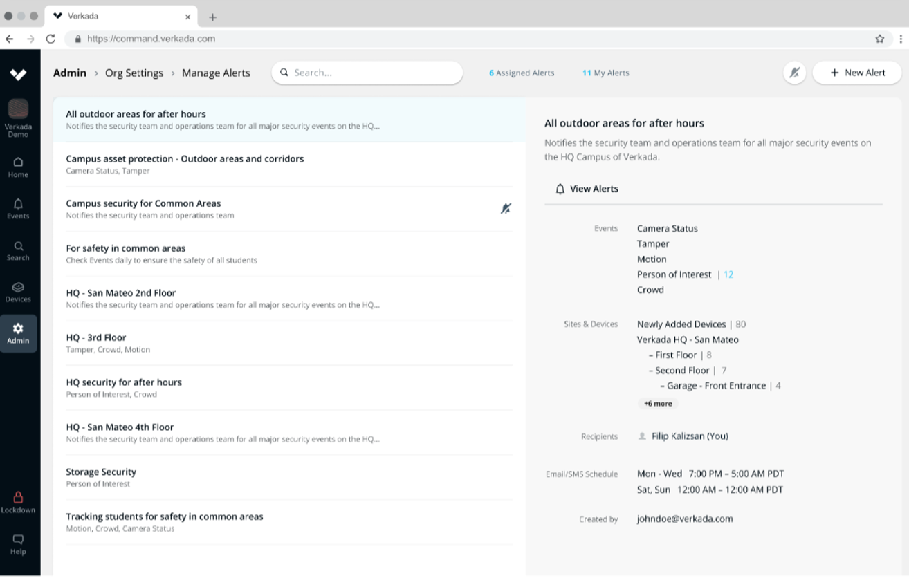Screen dimensions: 909x578
Task: Initiate Lockdown from the sidebar
Action: (x=18, y=501)
